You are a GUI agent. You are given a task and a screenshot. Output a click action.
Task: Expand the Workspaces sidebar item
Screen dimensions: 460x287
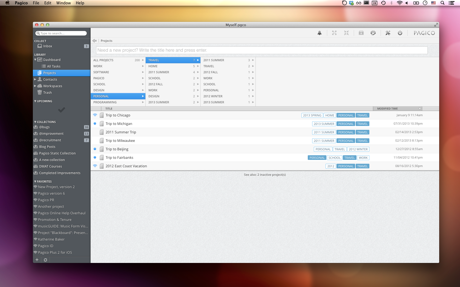pos(35,86)
